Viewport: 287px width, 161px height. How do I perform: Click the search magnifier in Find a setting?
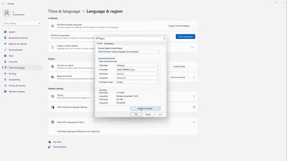pos(39,23)
